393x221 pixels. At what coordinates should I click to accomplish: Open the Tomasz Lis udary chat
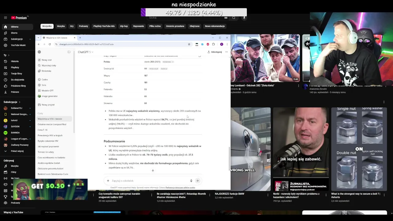point(46,152)
